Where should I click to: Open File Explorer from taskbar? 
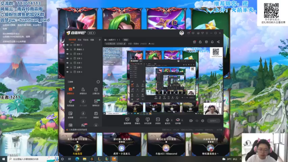click(x=85, y=159)
